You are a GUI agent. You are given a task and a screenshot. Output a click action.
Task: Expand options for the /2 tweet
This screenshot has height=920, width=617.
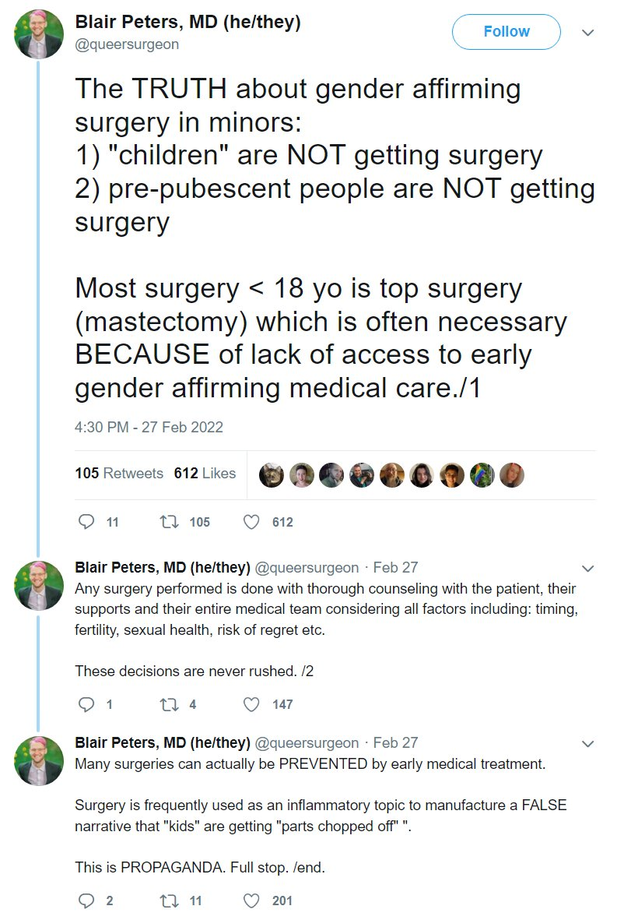pos(588,568)
